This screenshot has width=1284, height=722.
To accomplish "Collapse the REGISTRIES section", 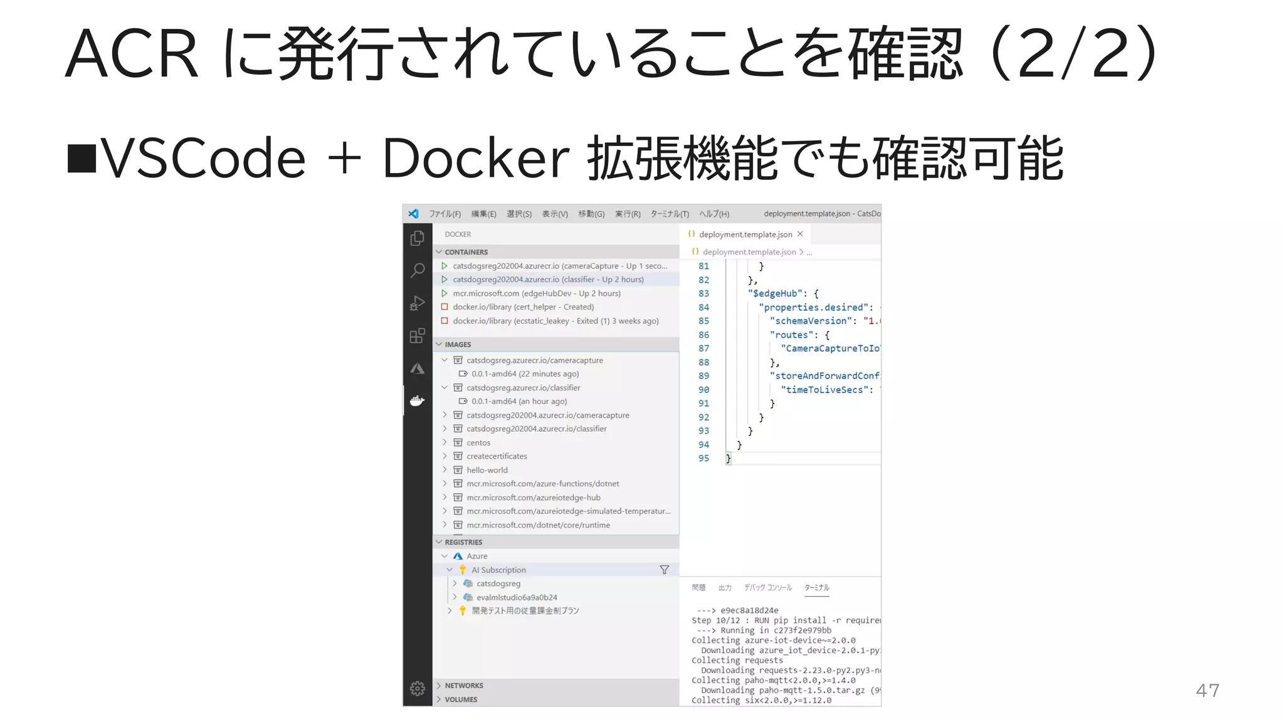I will click(439, 542).
